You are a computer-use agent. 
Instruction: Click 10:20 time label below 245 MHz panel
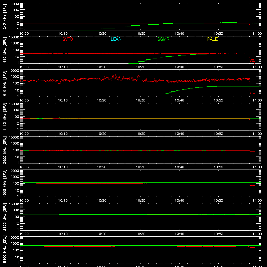click(x=102, y=34)
